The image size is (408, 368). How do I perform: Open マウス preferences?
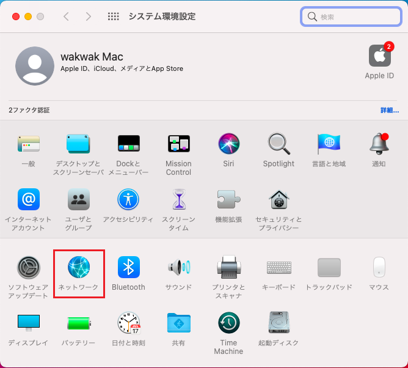(x=379, y=267)
